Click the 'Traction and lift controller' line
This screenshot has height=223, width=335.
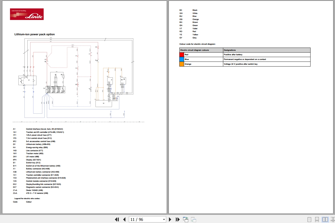tap(45, 132)
